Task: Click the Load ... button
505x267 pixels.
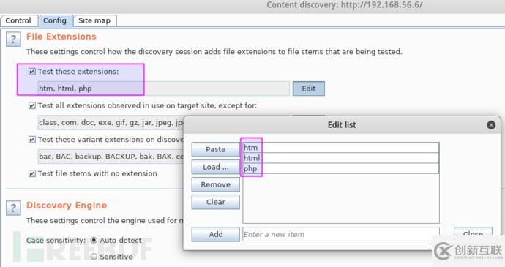Action: click(215, 167)
